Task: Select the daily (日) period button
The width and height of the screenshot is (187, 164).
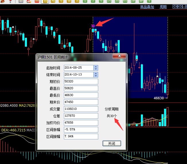Action: 45,1
